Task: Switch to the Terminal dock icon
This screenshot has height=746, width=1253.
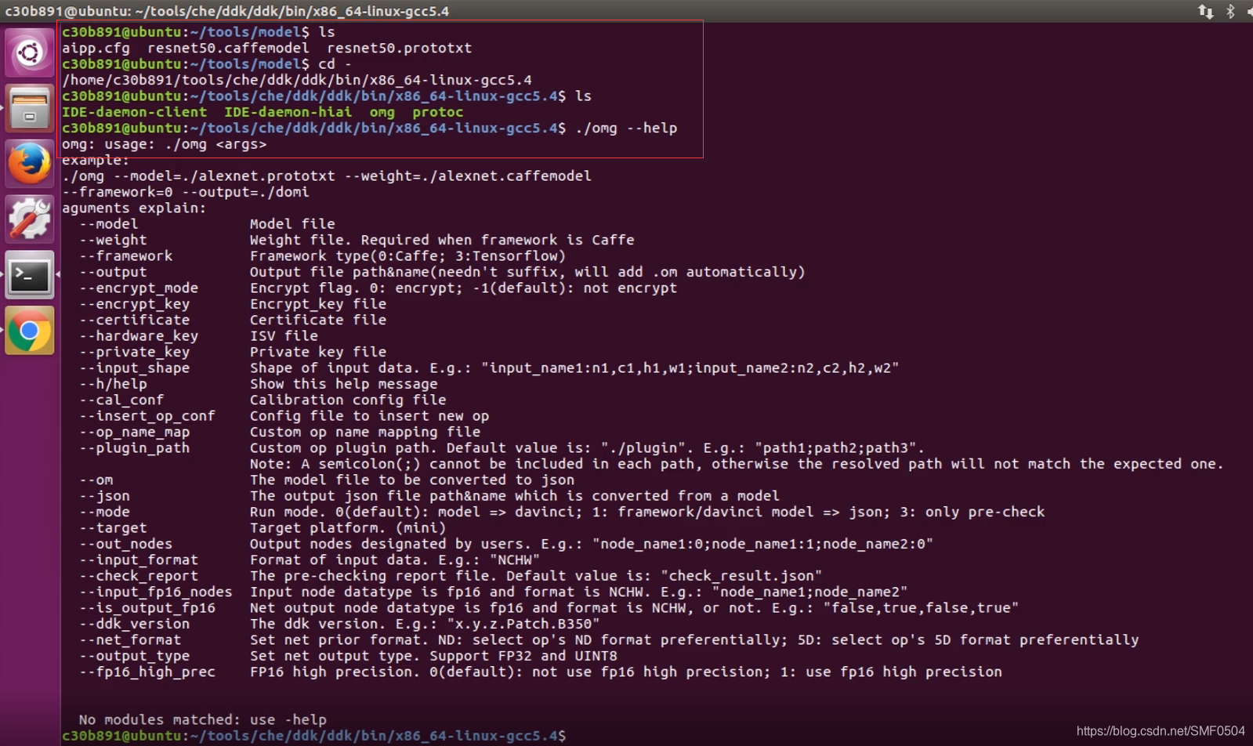Action: pos(30,275)
